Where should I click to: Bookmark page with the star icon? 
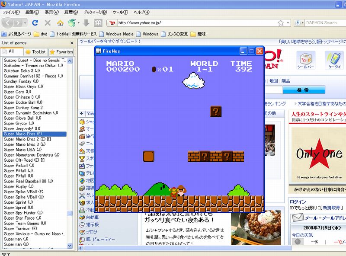point(281,23)
